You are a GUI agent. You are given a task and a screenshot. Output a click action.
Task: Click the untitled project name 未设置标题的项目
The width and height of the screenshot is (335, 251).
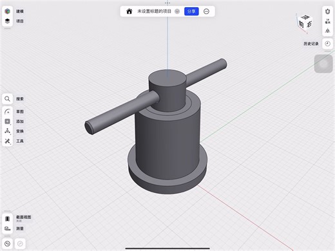(x=154, y=11)
